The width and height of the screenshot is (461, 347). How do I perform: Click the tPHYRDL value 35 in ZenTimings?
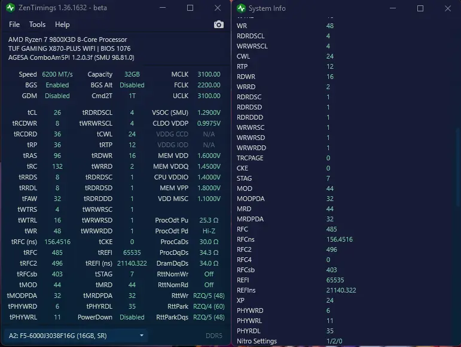coord(132,306)
